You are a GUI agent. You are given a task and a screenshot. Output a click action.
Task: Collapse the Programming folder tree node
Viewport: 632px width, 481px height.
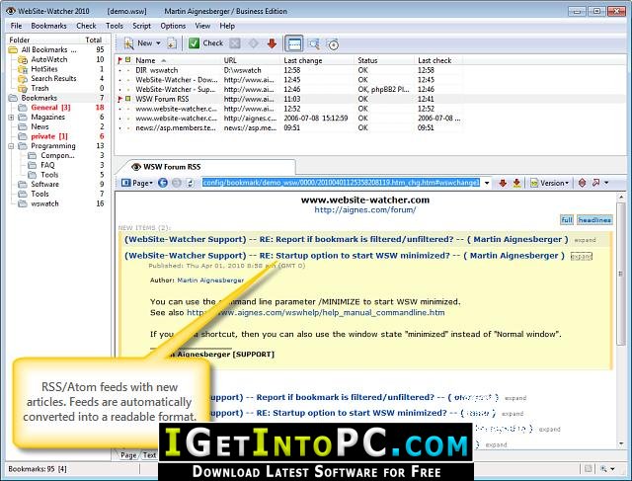point(11,146)
